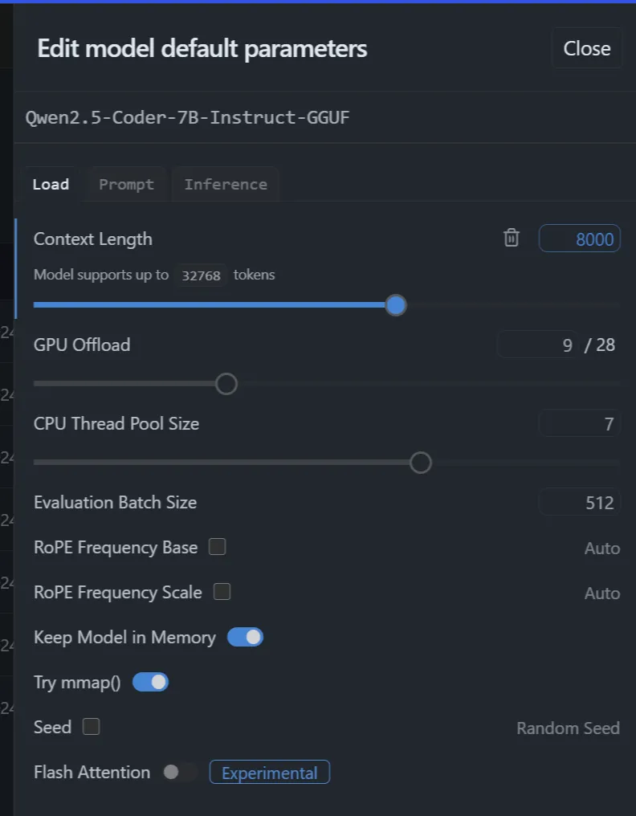Switch to the Prompt tab
636x816 pixels.
[x=126, y=184]
